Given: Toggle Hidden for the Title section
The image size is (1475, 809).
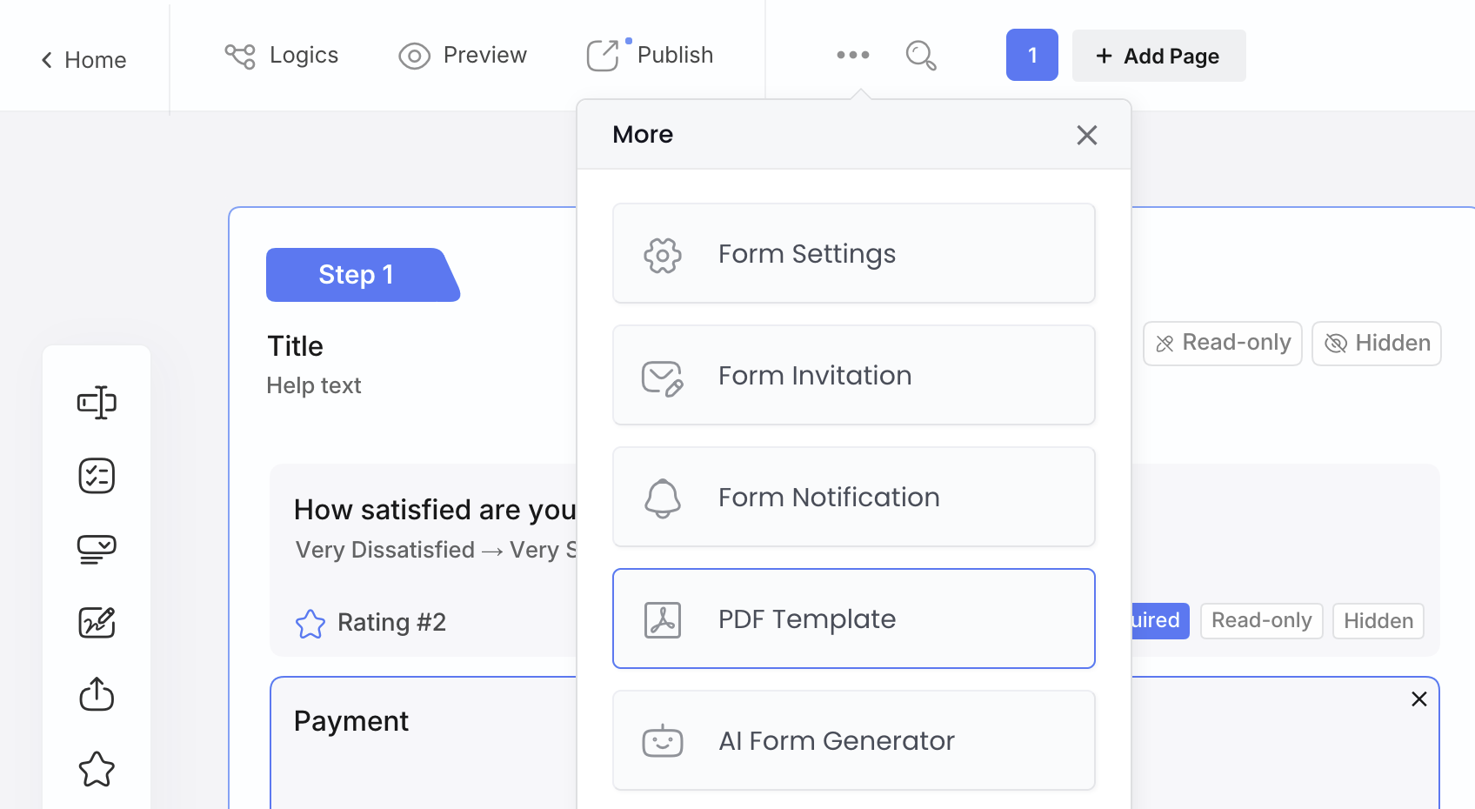Looking at the screenshot, I should click(1376, 344).
